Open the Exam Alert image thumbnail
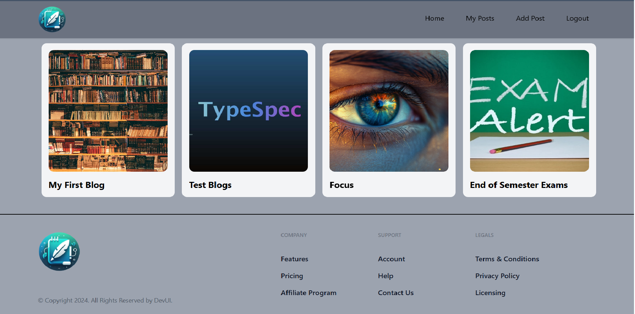635x314 pixels. [x=529, y=111]
